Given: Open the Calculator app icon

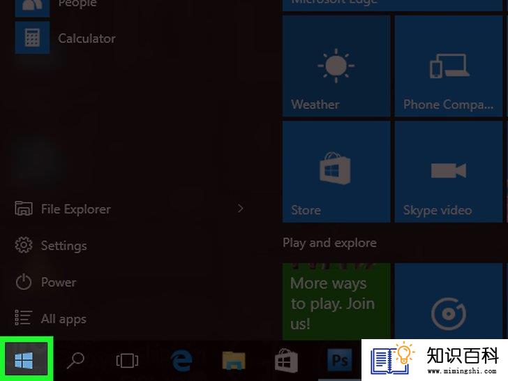Looking at the screenshot, I should (32, 38).
